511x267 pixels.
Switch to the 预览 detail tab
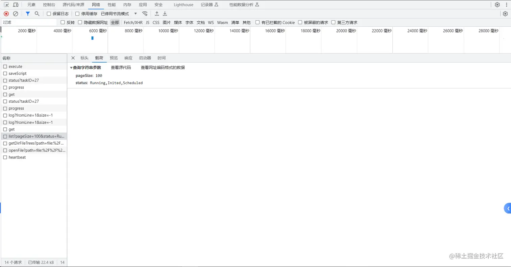[114, 58]
